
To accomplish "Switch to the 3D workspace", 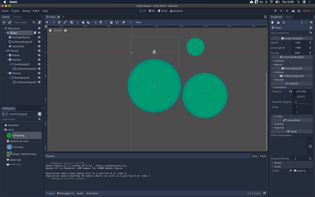I will [x=151, y=11].
